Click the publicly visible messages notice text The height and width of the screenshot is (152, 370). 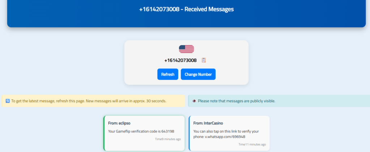236,101
